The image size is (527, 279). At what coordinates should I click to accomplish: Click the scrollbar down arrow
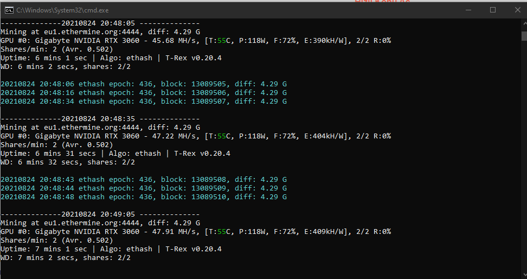click(524, 275)
